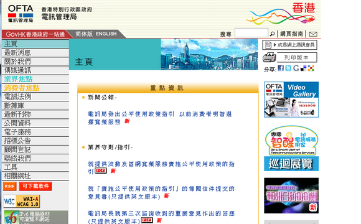This screenshot has width=361, height=224.
Task: Click the 列印版本 print version button
Action: [x=297, y=57]
